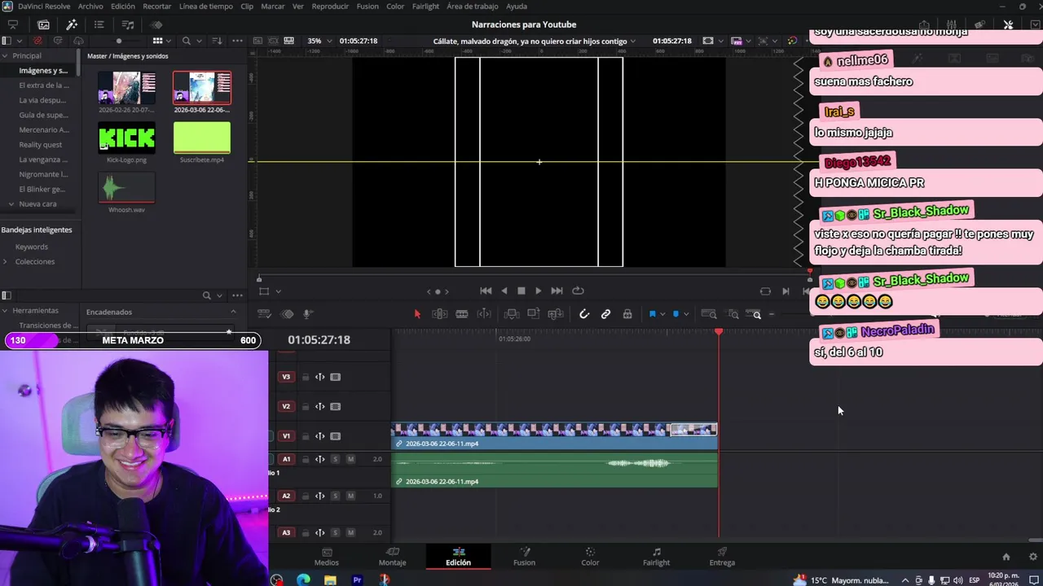The width and height of the screenshot is (1043, 586).
Task: Open the marker color dropdown arrow
Action: point(686,314)
